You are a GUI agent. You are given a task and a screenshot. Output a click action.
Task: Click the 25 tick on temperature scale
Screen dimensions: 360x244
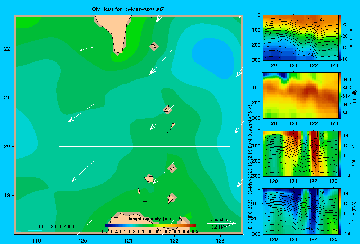coord(345,25)
